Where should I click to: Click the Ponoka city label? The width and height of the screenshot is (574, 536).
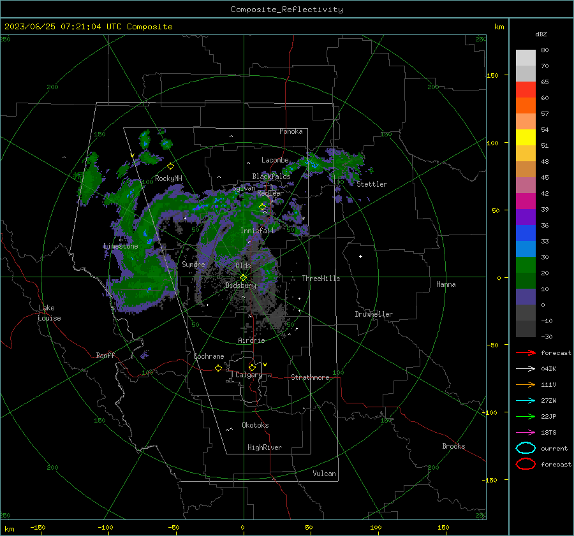point(291,131)
